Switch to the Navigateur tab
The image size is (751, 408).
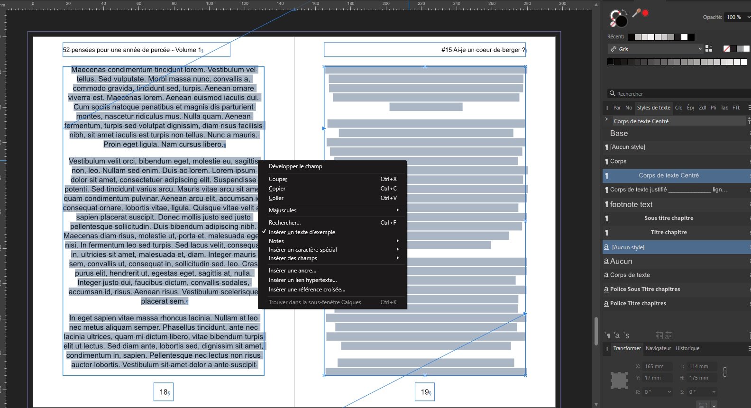click(658, 348)
